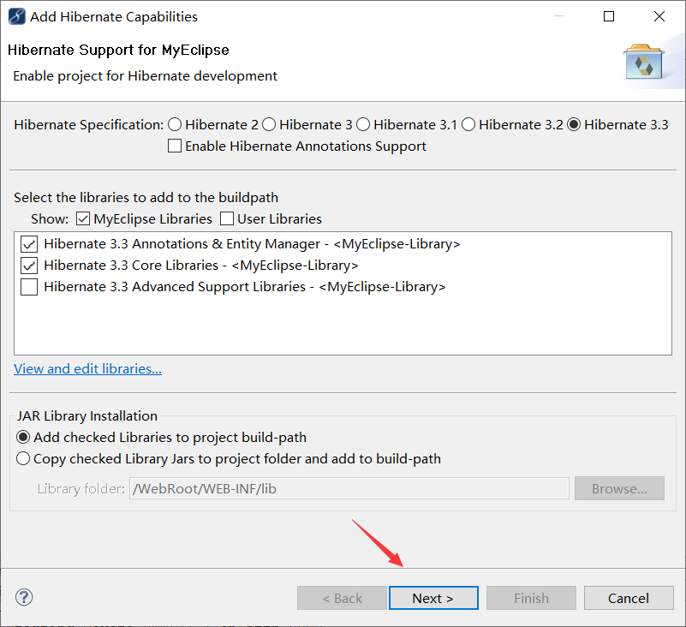
Task: Toggle the MyEclipse Libraries show checkbox
Action: pos(83,218)
